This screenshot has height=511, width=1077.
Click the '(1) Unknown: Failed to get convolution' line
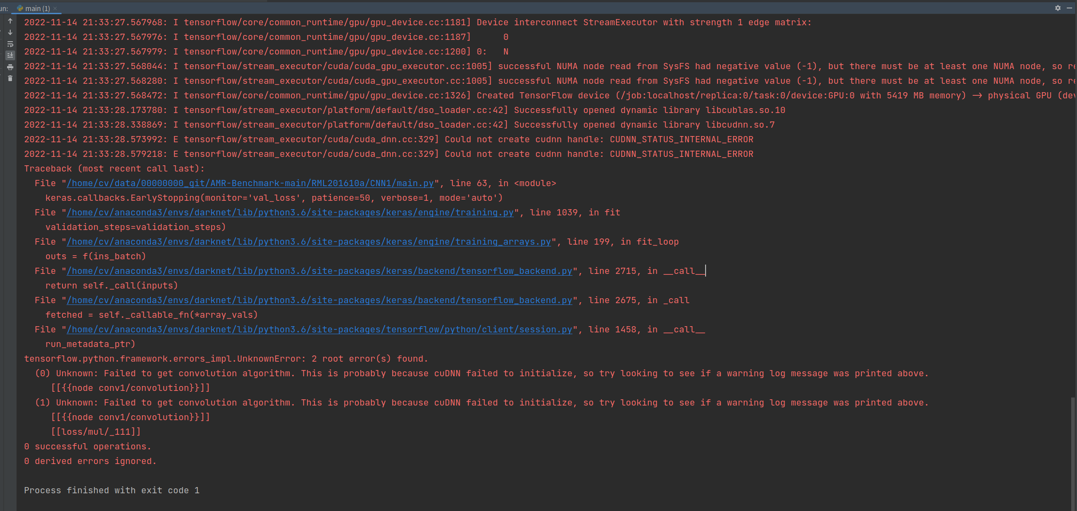(482, 402)
